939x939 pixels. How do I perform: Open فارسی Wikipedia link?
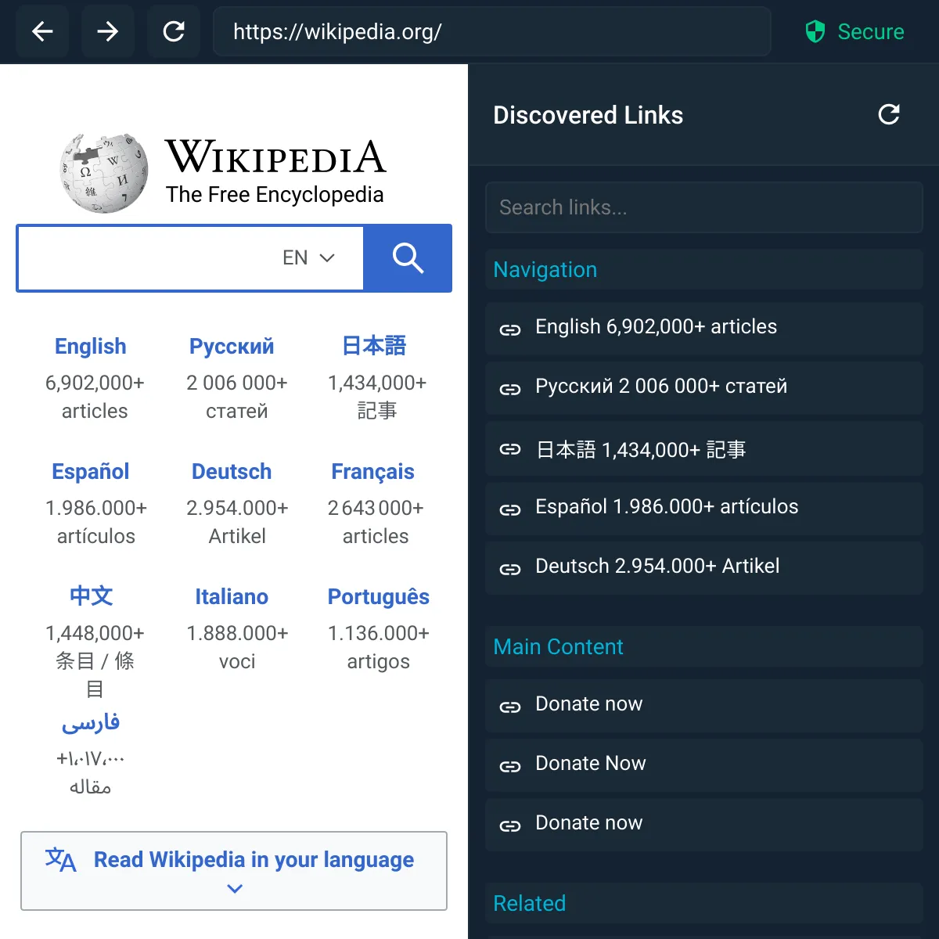tap(91, 721)
